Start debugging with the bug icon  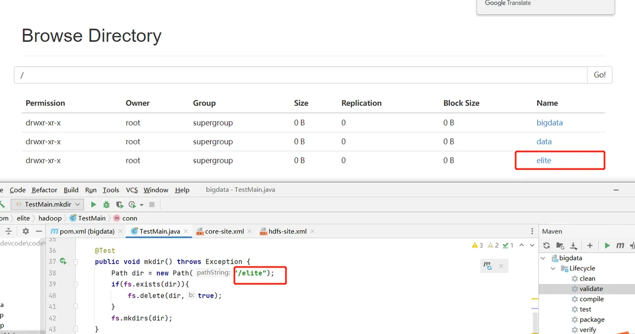(x=107, y=205)
